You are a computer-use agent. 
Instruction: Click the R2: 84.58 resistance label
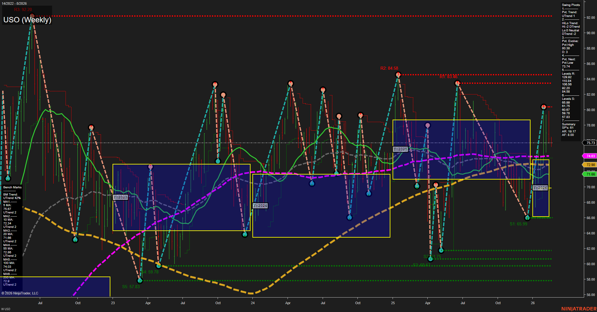pyautogui.click(x=388, y=68)
